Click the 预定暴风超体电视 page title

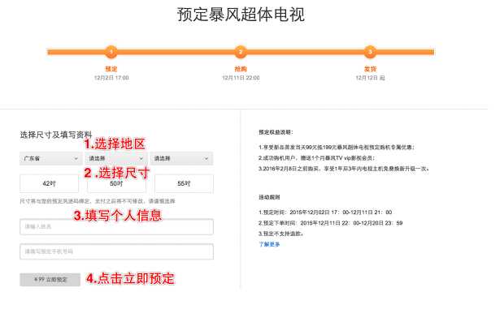pyautogui.click(x=241, y=15)
